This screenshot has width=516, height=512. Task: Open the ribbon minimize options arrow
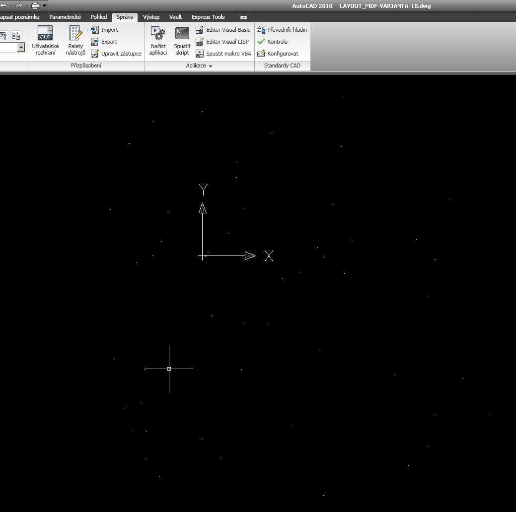244,17
